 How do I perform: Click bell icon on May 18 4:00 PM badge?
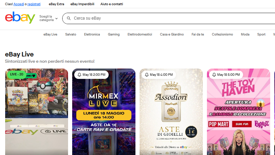pyautogui.click(x=147, y=75)
